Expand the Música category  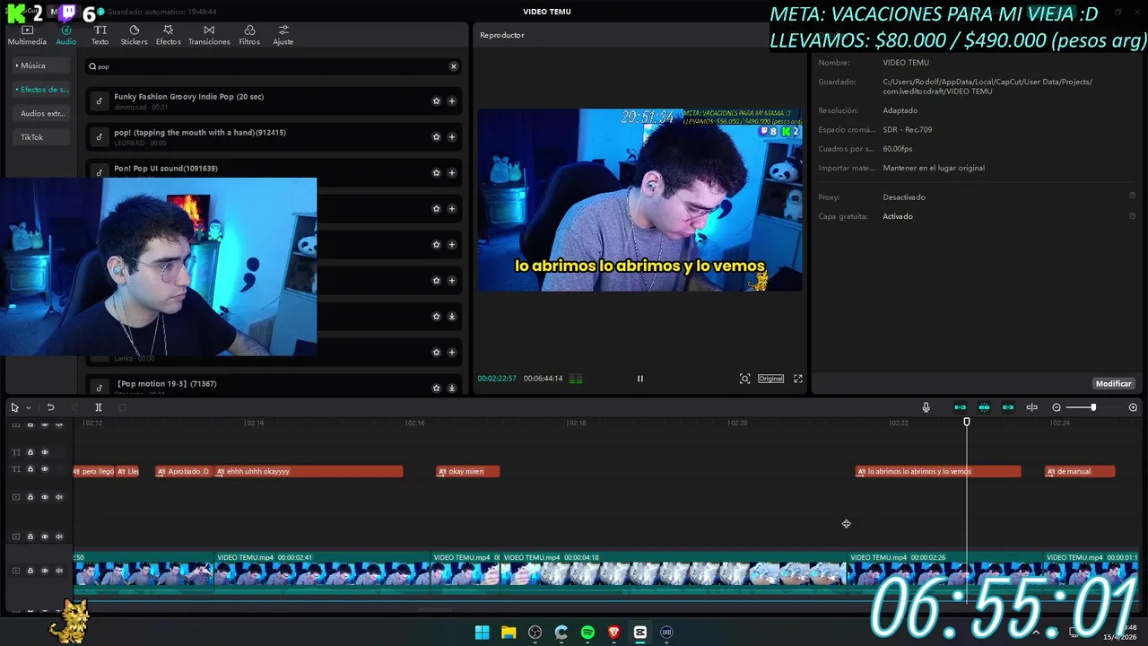tap(40, 65)
